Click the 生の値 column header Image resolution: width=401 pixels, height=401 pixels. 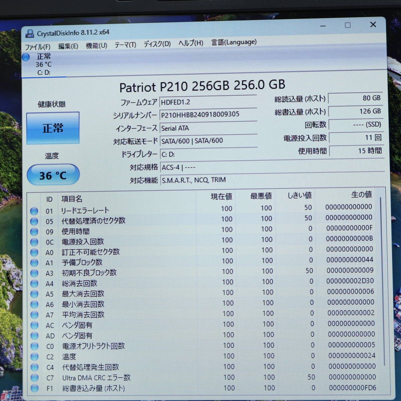point(362,194)
